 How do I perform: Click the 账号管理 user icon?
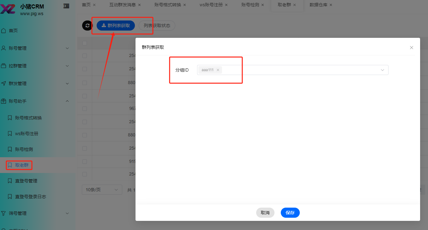point(4,48)
